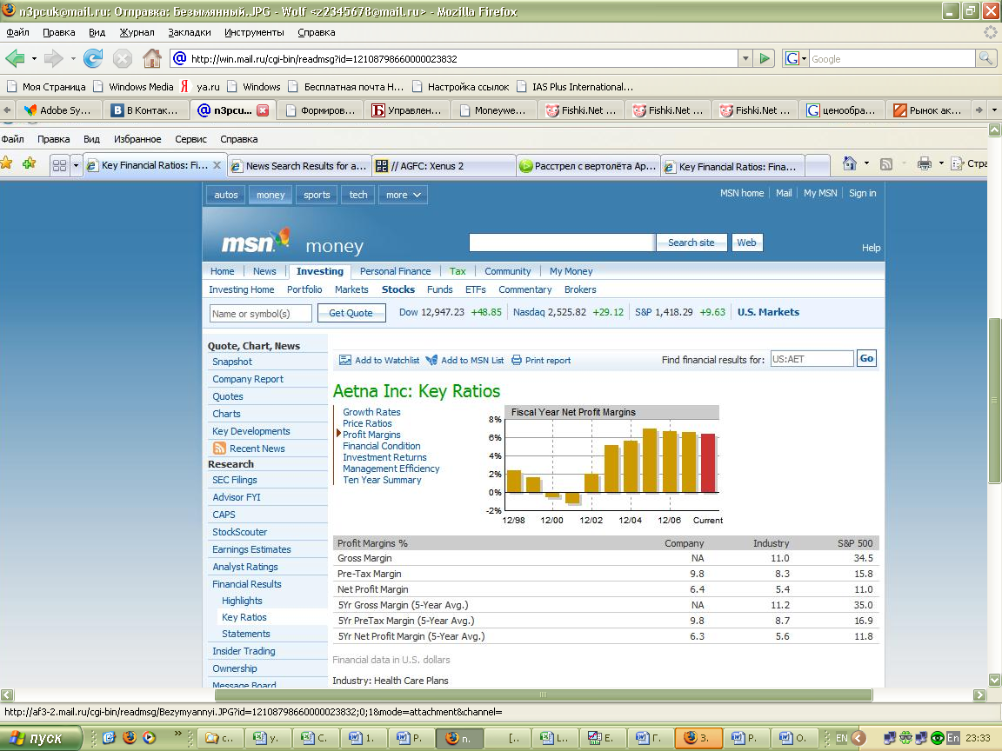
Task: Reload the page with the Firefox refresh icon
Action: [93, 59]
